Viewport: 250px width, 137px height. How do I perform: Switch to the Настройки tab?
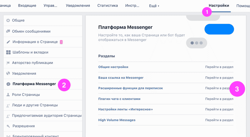219,6
